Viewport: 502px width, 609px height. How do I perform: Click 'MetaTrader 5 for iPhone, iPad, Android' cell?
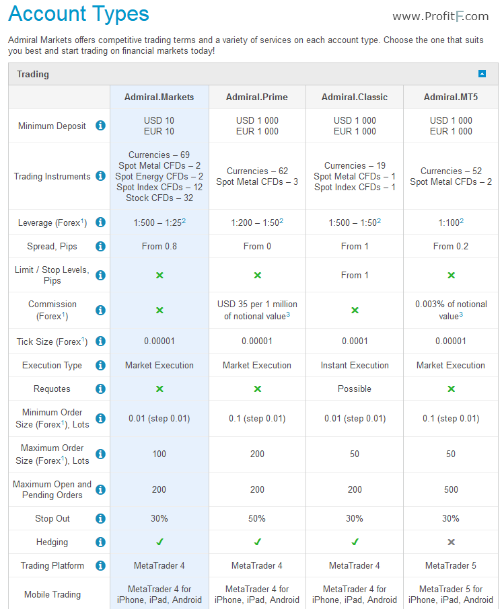pos(451,595)
